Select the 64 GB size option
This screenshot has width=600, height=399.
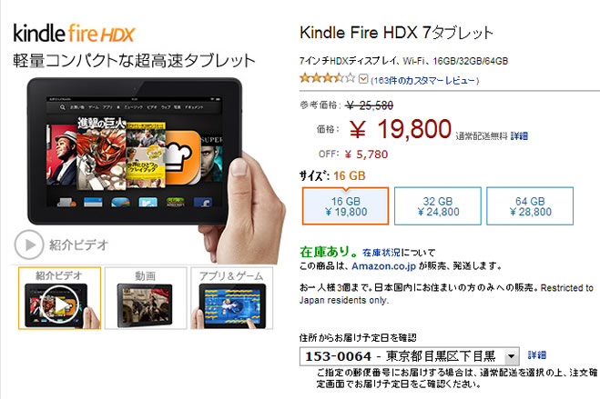click(530, 206)
